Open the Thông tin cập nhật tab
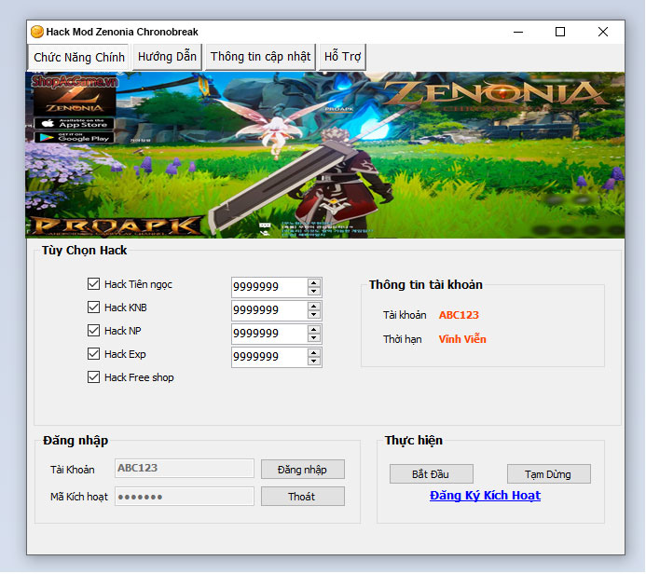The image size is (646, 574). point(260,57)
